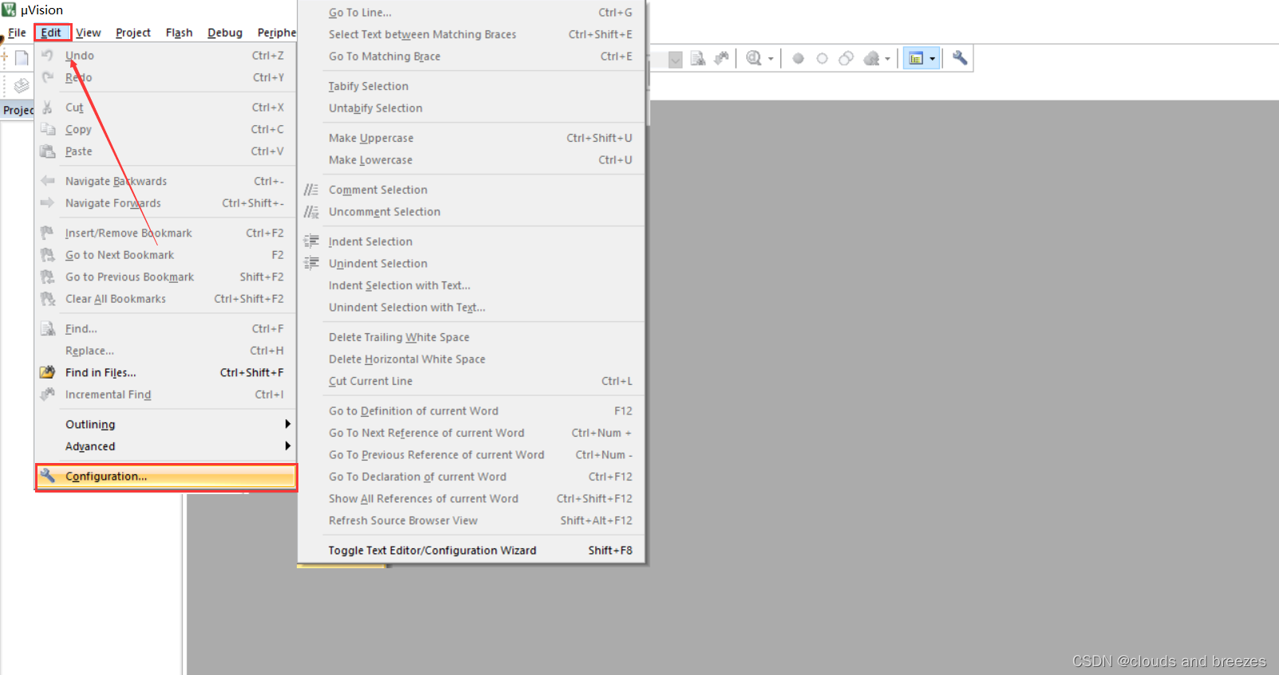Click the Insert/Remove Bookmark flag icon
Viewport: 1279px width, 675px height.
(48, 233)
